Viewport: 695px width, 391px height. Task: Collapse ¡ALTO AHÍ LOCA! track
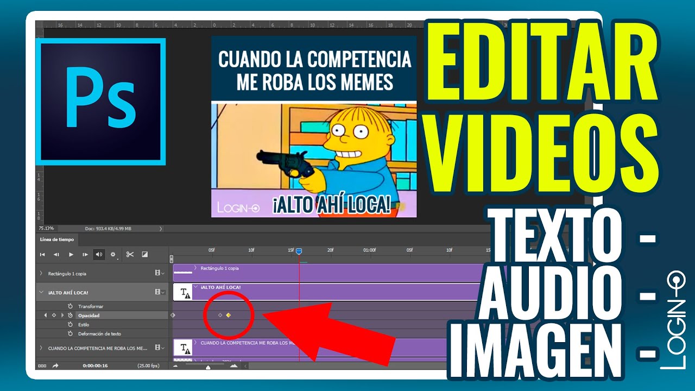[42, 292]
